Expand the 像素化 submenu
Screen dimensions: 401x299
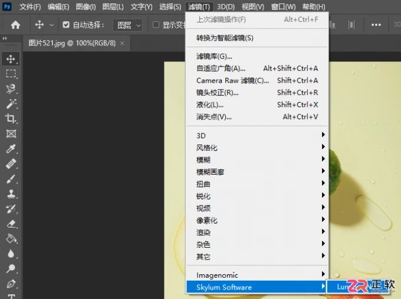(x=257, y=220)
